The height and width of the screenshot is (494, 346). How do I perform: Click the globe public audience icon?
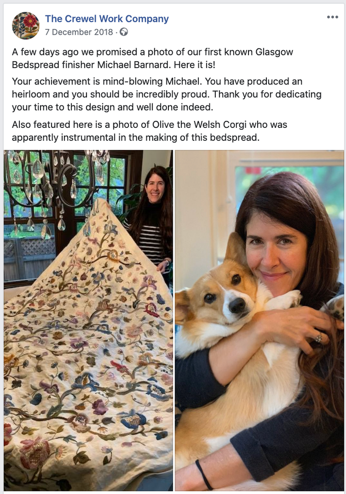point(124,32)
